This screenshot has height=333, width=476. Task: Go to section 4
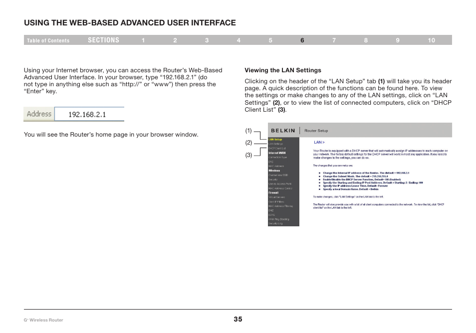(238, 40)
